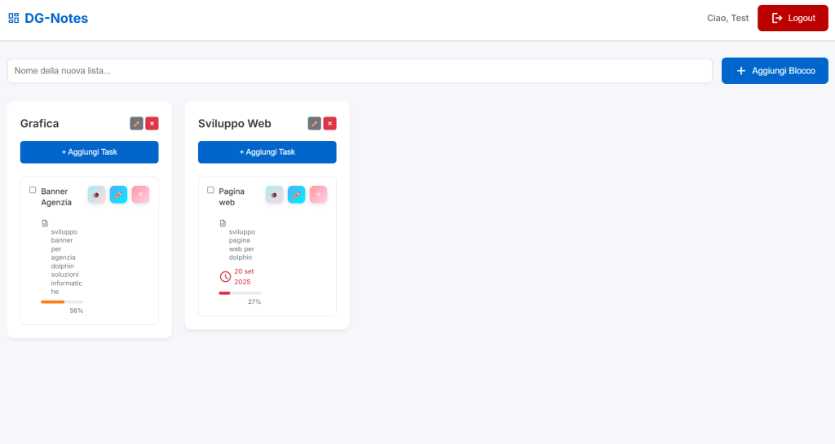Image resolution: width=835 pixels, height=444 pixels.
Task: Delete the Pagina web task
Action: coord(318,195)
